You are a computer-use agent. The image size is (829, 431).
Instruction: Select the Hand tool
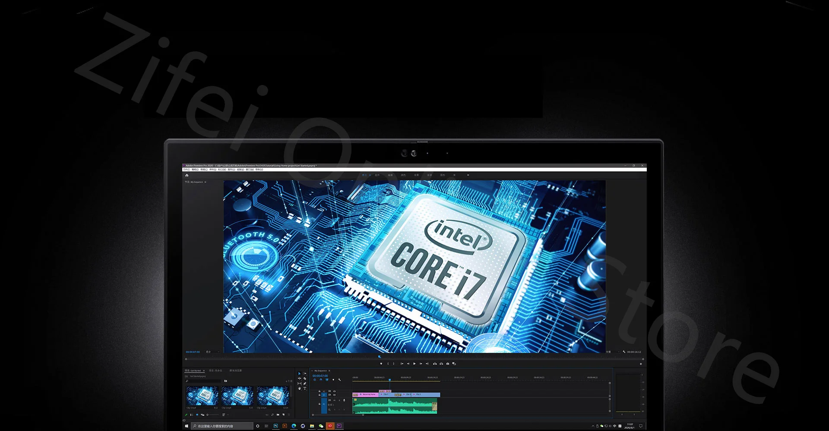point(299,388)
